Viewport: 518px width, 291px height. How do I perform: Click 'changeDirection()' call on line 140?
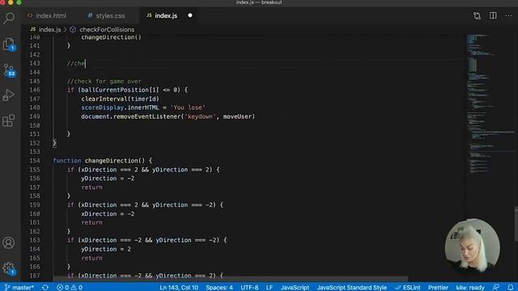pos(112,37)
